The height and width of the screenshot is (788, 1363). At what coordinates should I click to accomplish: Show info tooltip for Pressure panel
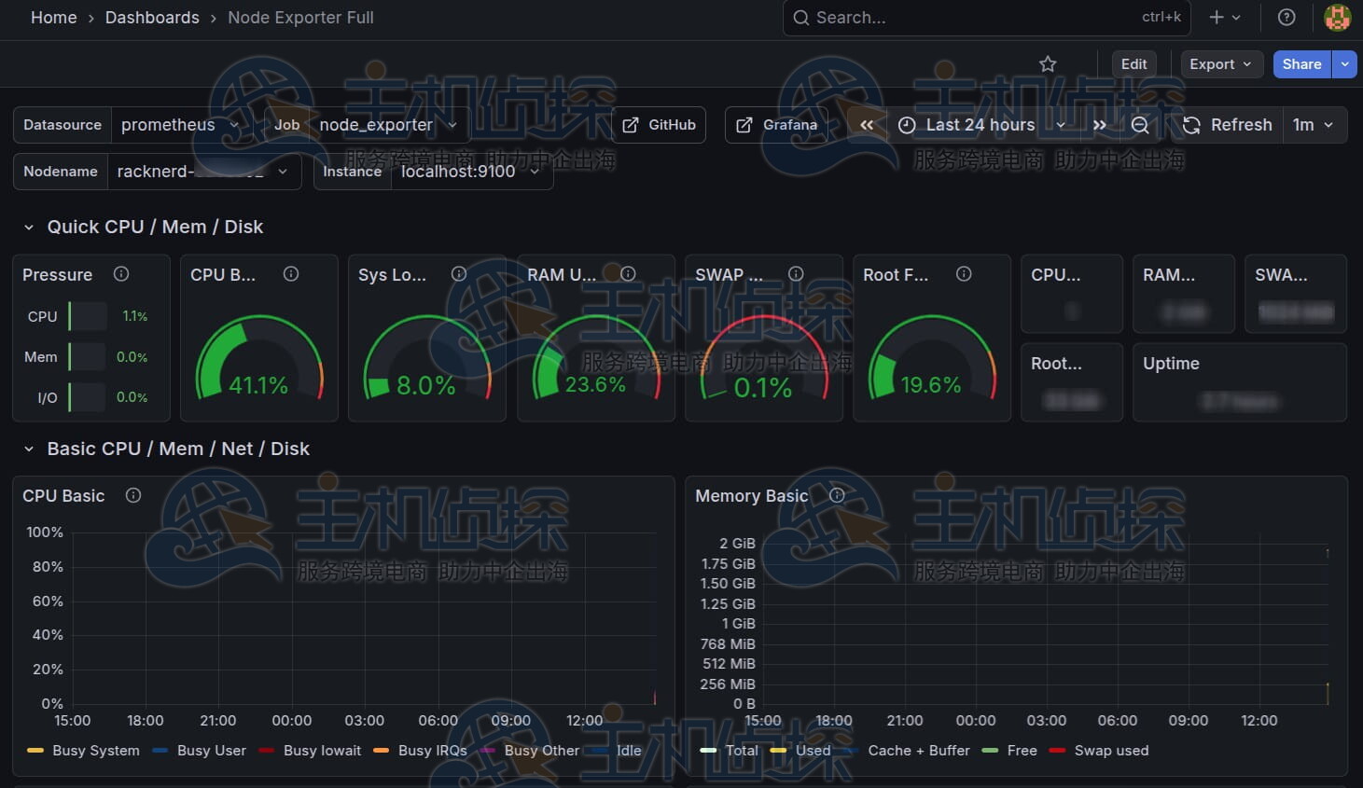tap(121, 274)
